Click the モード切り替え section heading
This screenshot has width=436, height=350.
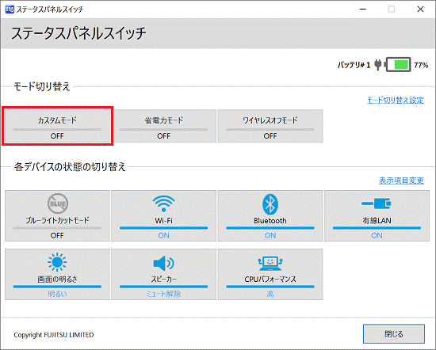42,86
